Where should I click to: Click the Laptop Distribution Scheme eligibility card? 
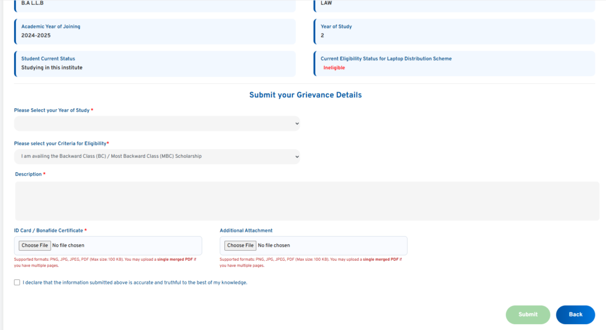454,63
